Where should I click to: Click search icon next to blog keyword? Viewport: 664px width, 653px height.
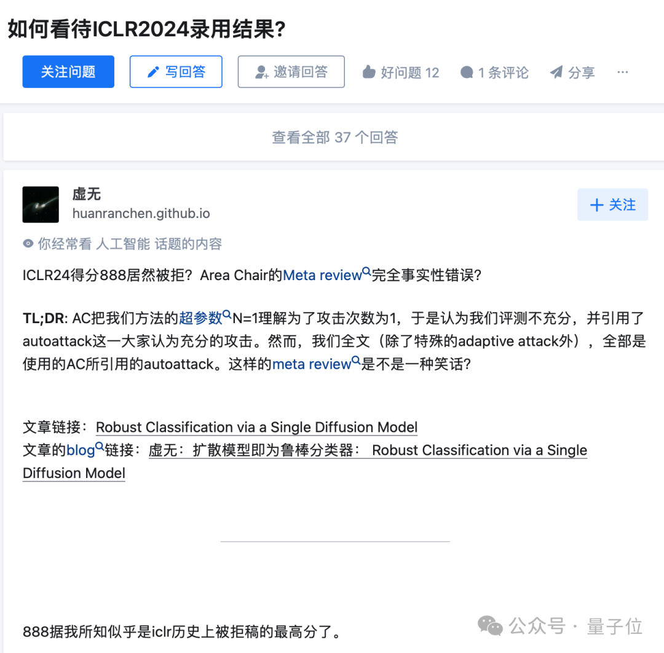coord(100,446)
